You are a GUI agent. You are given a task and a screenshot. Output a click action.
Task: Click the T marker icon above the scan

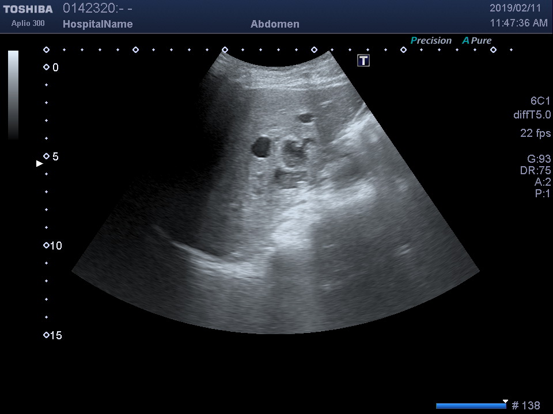coord(363,60)
